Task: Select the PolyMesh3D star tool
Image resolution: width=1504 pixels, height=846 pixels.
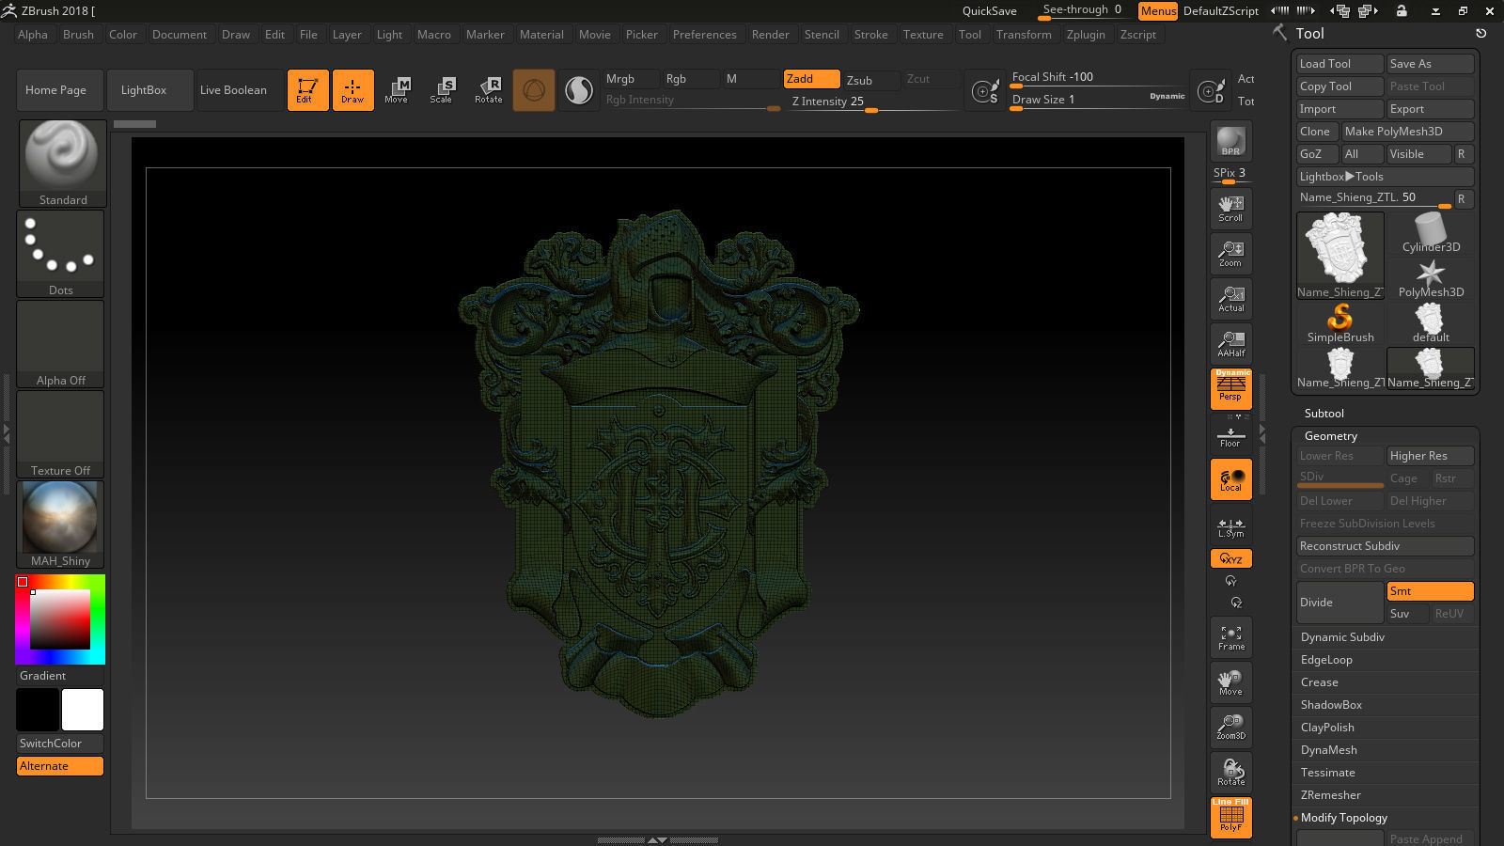Action: point(1431,278)
